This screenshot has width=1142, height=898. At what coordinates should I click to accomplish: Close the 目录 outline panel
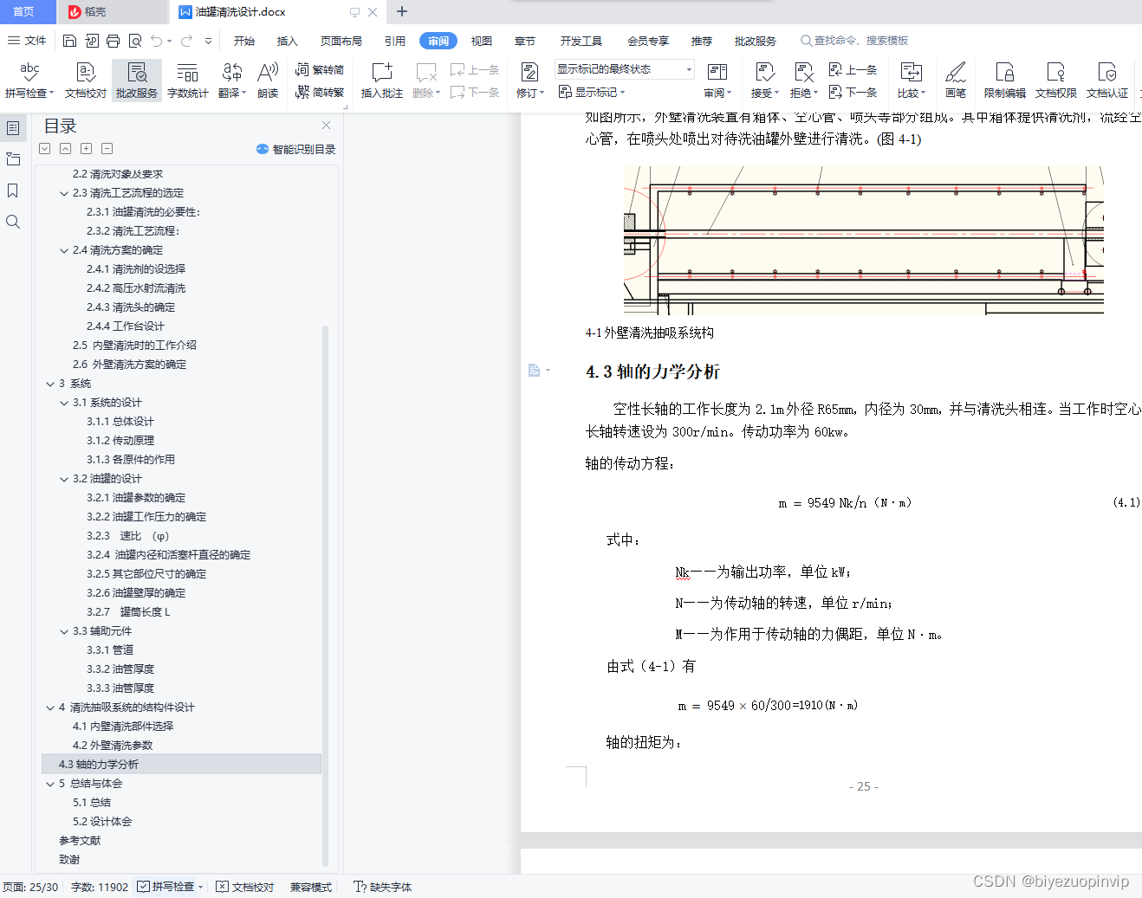coord(326,126)
